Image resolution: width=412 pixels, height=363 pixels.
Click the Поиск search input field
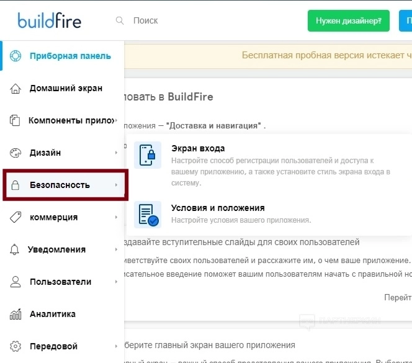[x=186, y=20]
